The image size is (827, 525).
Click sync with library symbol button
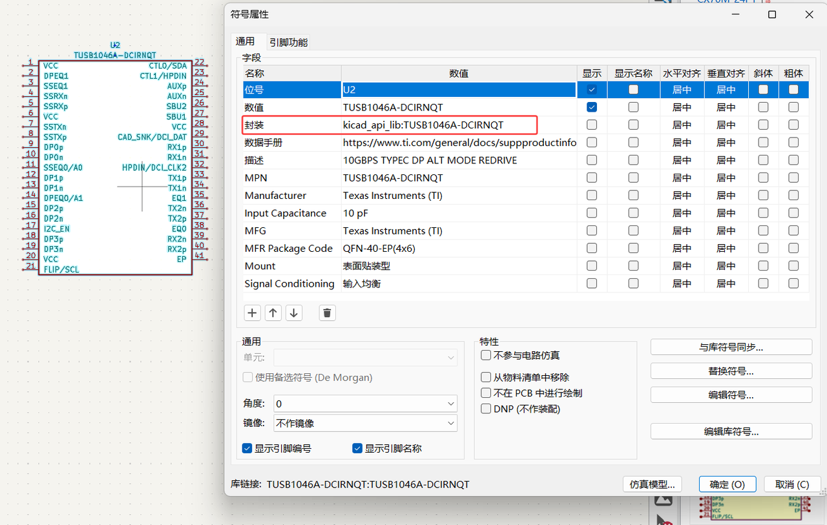pos(731,347)
